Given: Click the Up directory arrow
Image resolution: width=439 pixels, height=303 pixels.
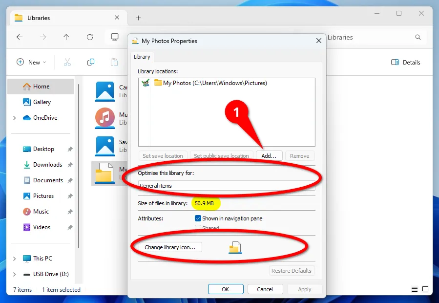Looking at the screenshot, I should click(x=66, y=37).
